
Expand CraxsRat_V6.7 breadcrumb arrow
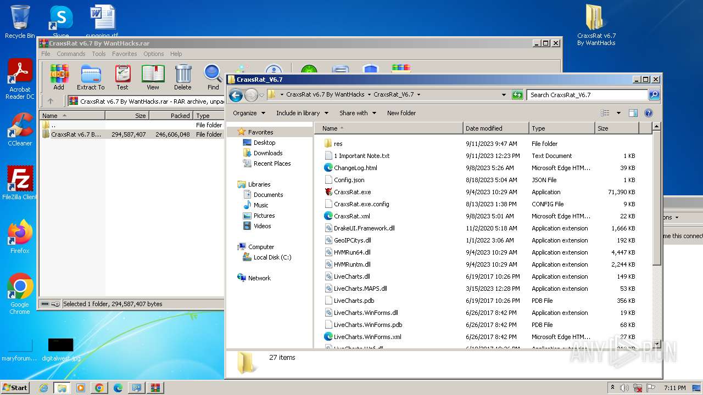coord(419,95)
